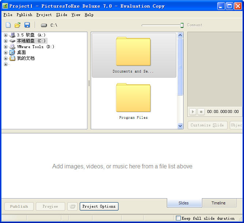Expand the VMware Tools (D:) tree node
The width and height of the screenshot is (244, 223).
[x=5, y=47]
